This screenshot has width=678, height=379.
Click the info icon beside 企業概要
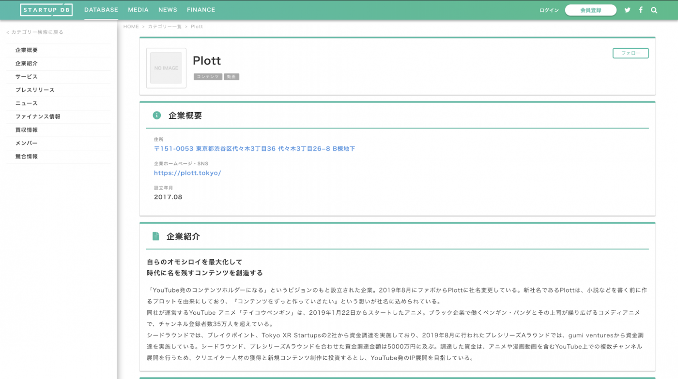(x=156, y=115)
